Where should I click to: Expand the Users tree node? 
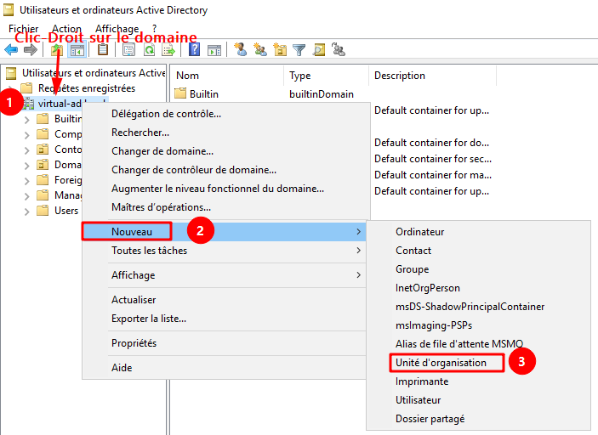26,211
